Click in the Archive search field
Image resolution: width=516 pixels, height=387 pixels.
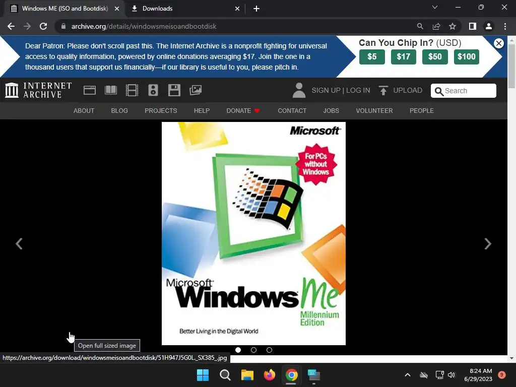pos(464,91)
